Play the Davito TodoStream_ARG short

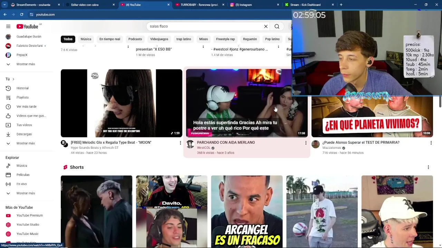click(x=172, y=211)
